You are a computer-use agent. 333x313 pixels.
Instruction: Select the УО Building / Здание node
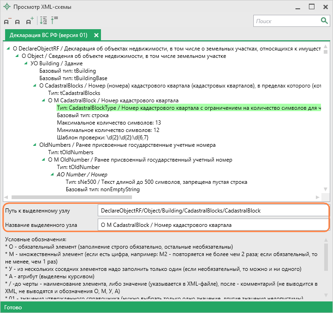click(x=51, y=63)
